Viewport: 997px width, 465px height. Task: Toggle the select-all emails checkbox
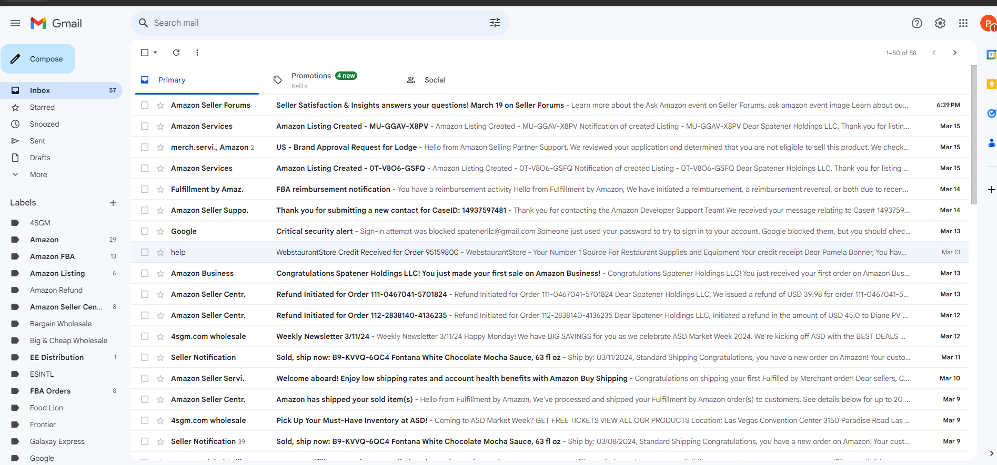145,53
